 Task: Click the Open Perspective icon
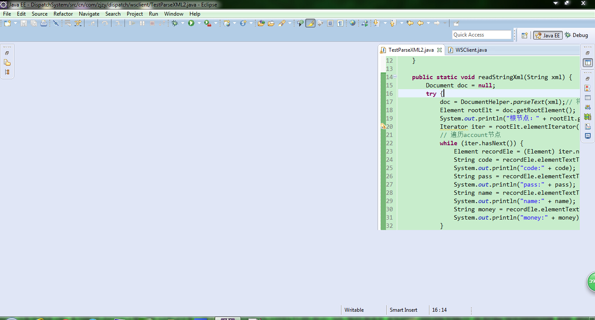click(x=525, y=35)
